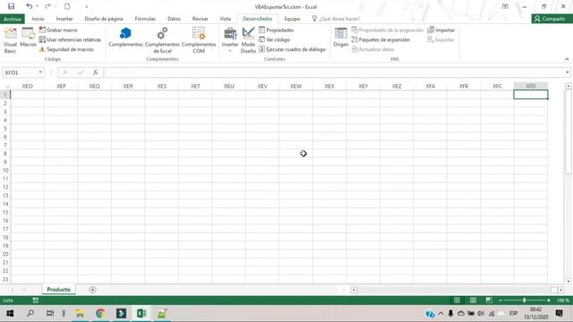Image resolution: width=573 pixels, height=322 pixels.
Task: Switch to Normal view
Action: (457, 301)
